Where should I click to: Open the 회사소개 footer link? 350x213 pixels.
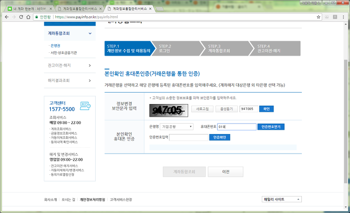pyautogui.click(x=50, y=200)
